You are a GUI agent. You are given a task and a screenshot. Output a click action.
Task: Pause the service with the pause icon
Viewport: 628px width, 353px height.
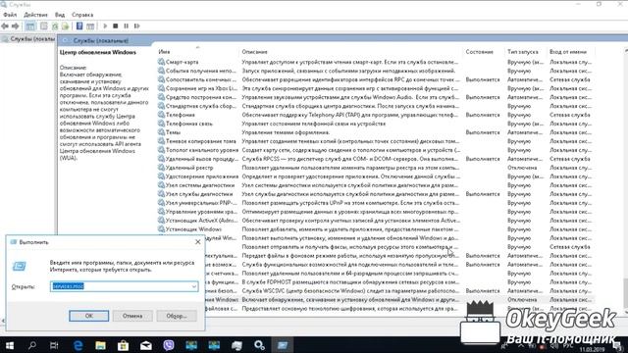point(127,26)
